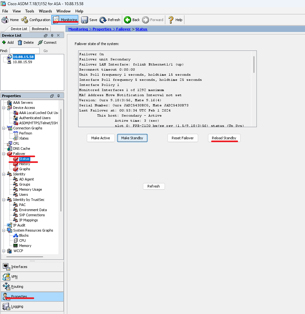Viewport: 305px width, 314px height.
Task: Click the Properties tree vertical scrollbar
Action: 61,160
